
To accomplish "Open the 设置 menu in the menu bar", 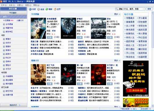I will (x=20, y=5).
